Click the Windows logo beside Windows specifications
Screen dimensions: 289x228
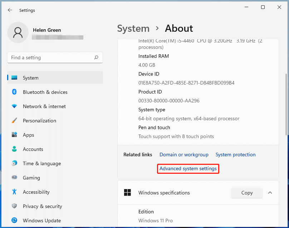pos(127,193)
